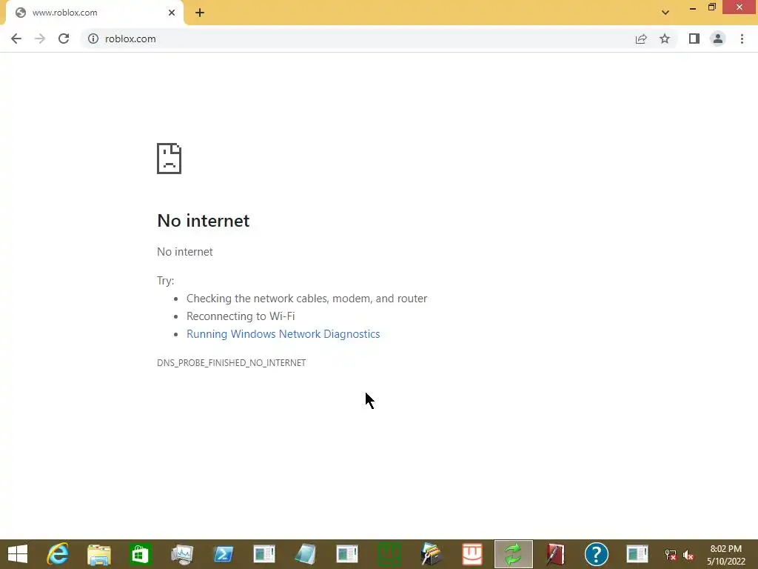Close the www.roblox.com tab
The width and height of the screenshot is (758, 569).
point(172,13)
